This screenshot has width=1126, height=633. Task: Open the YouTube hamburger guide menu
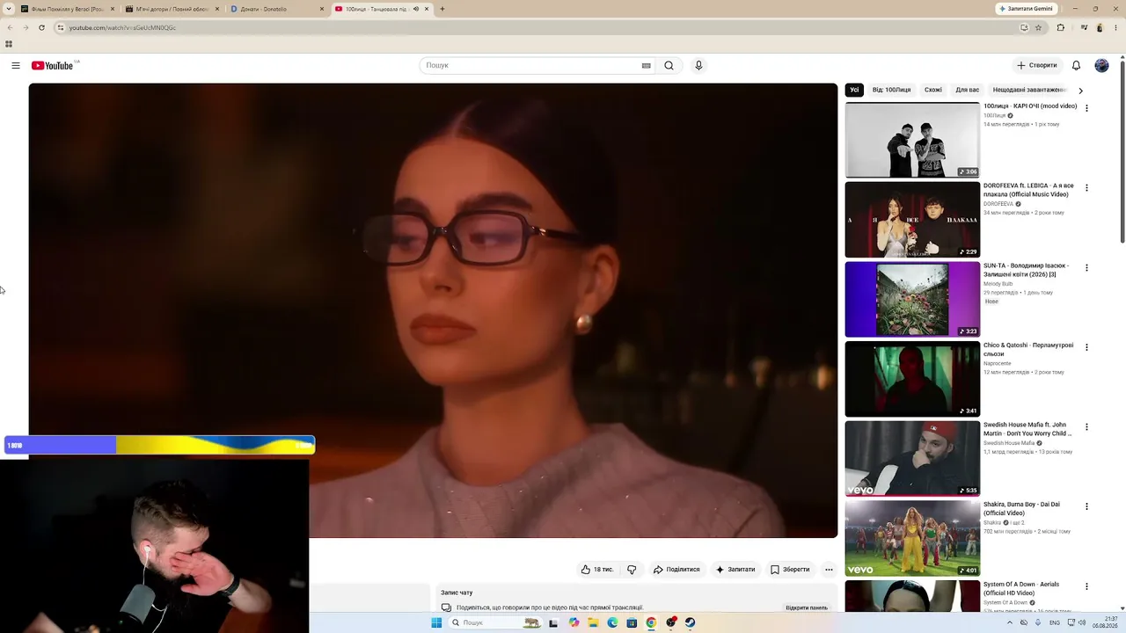pyautogui.click(x=16, y=65)
